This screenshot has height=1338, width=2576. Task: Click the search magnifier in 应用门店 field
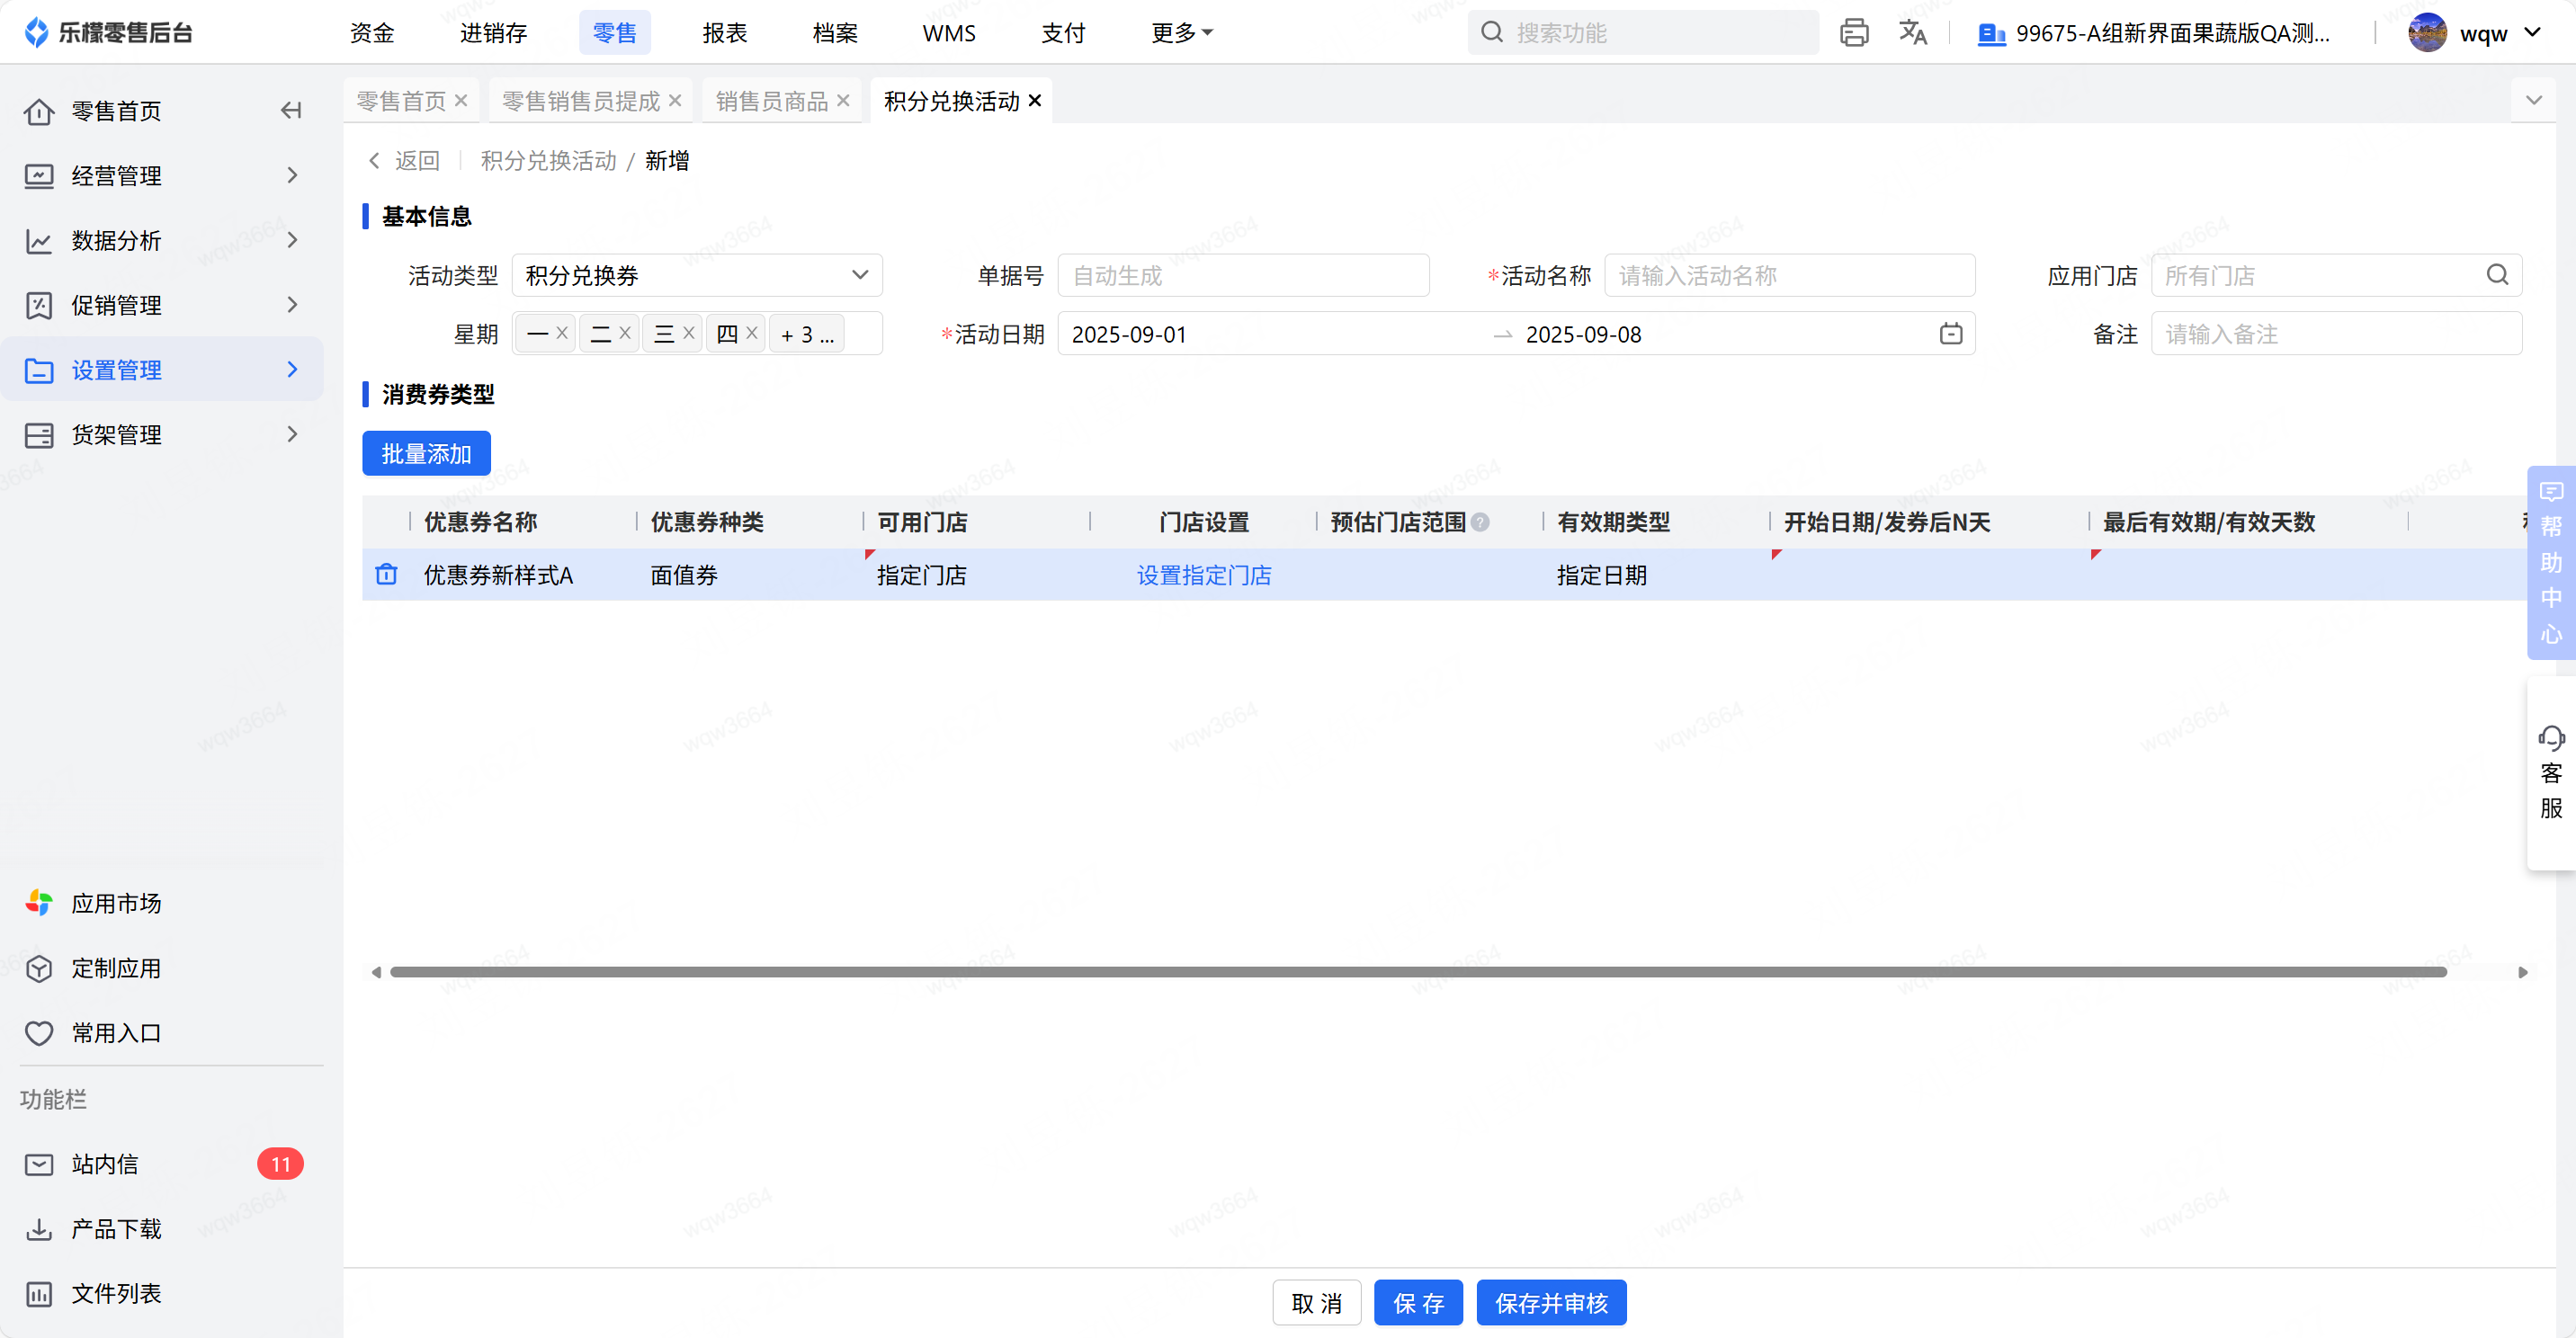pyautogui.click(x=2497, y=275)
